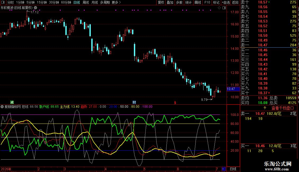Open the stock name options circle arrow
Image resolution: width=299 pixels, height=172 pixels.
[35, 8]
